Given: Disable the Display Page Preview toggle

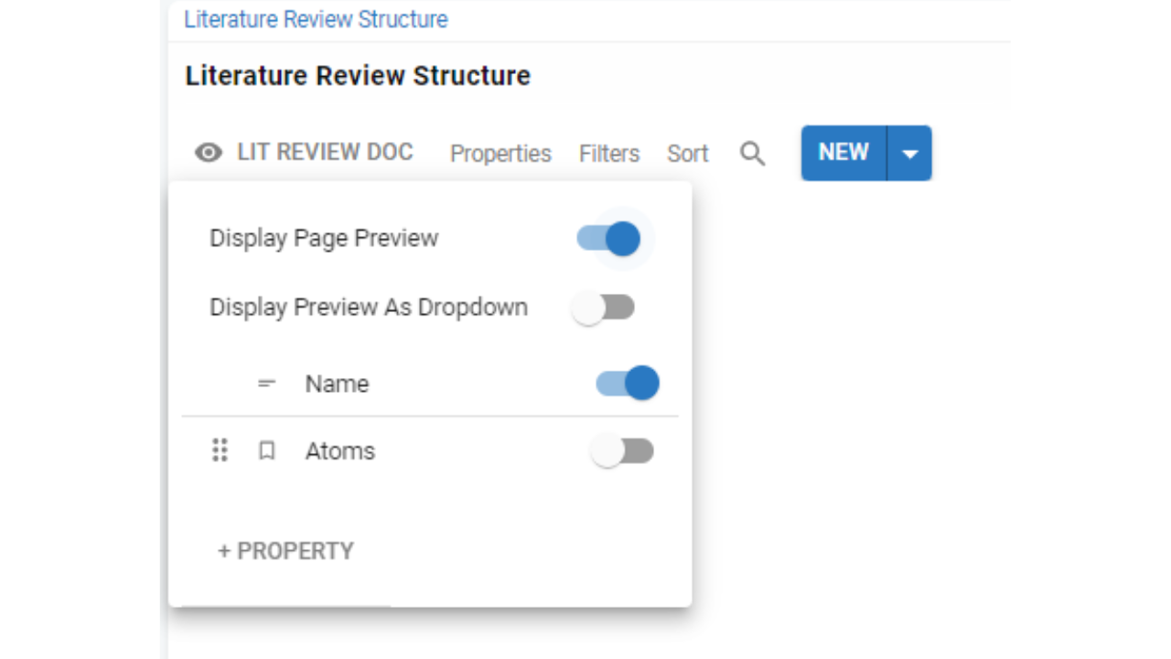Looking at the screenshot, I should tap(609, 238).
